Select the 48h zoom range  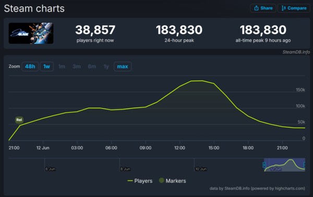point(30,66)
